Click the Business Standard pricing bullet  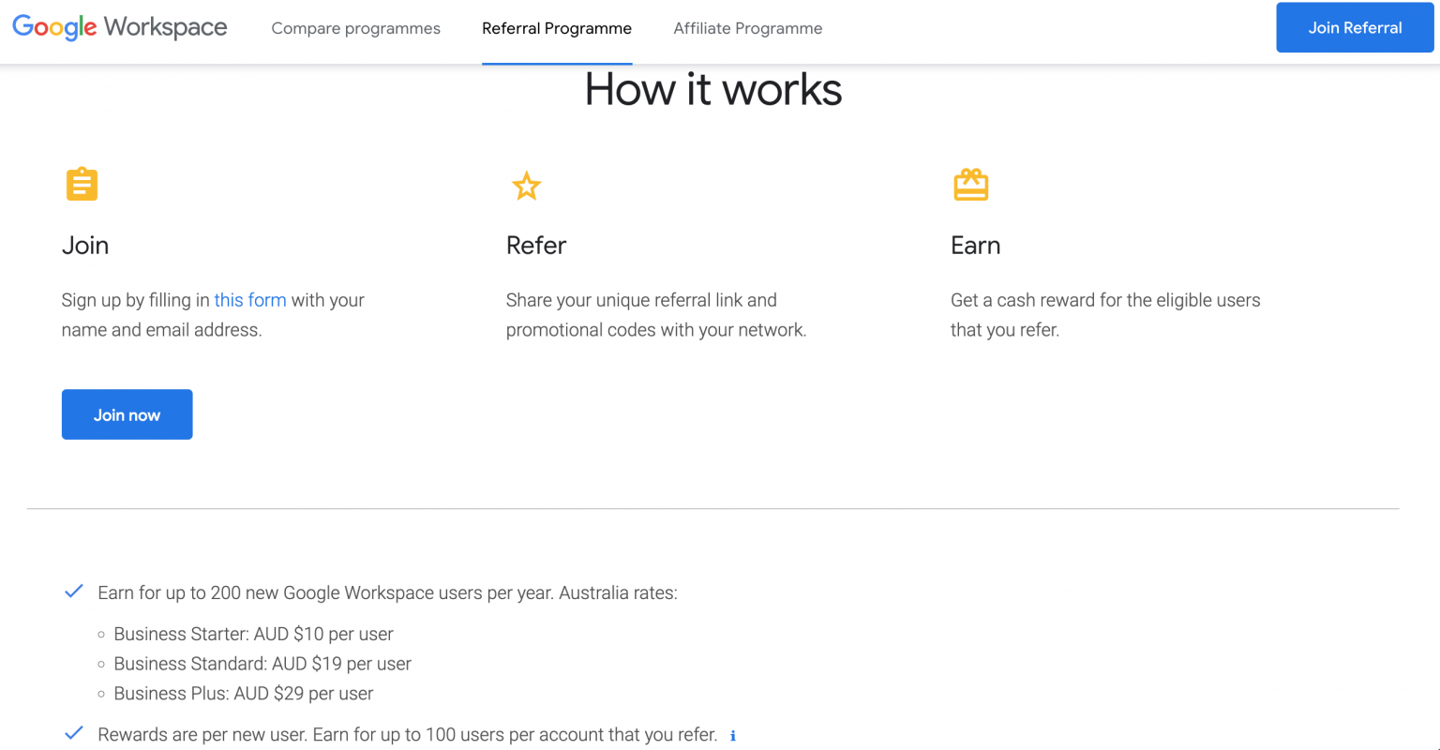(262, 664)
